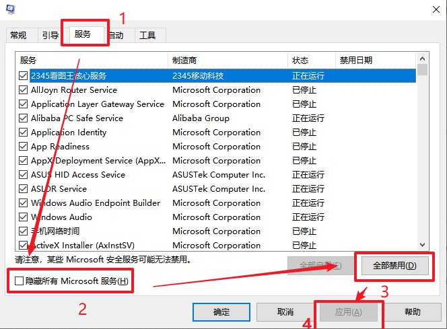Select the ActiveX Installer (AxInstSV) row name

point(83,246)
